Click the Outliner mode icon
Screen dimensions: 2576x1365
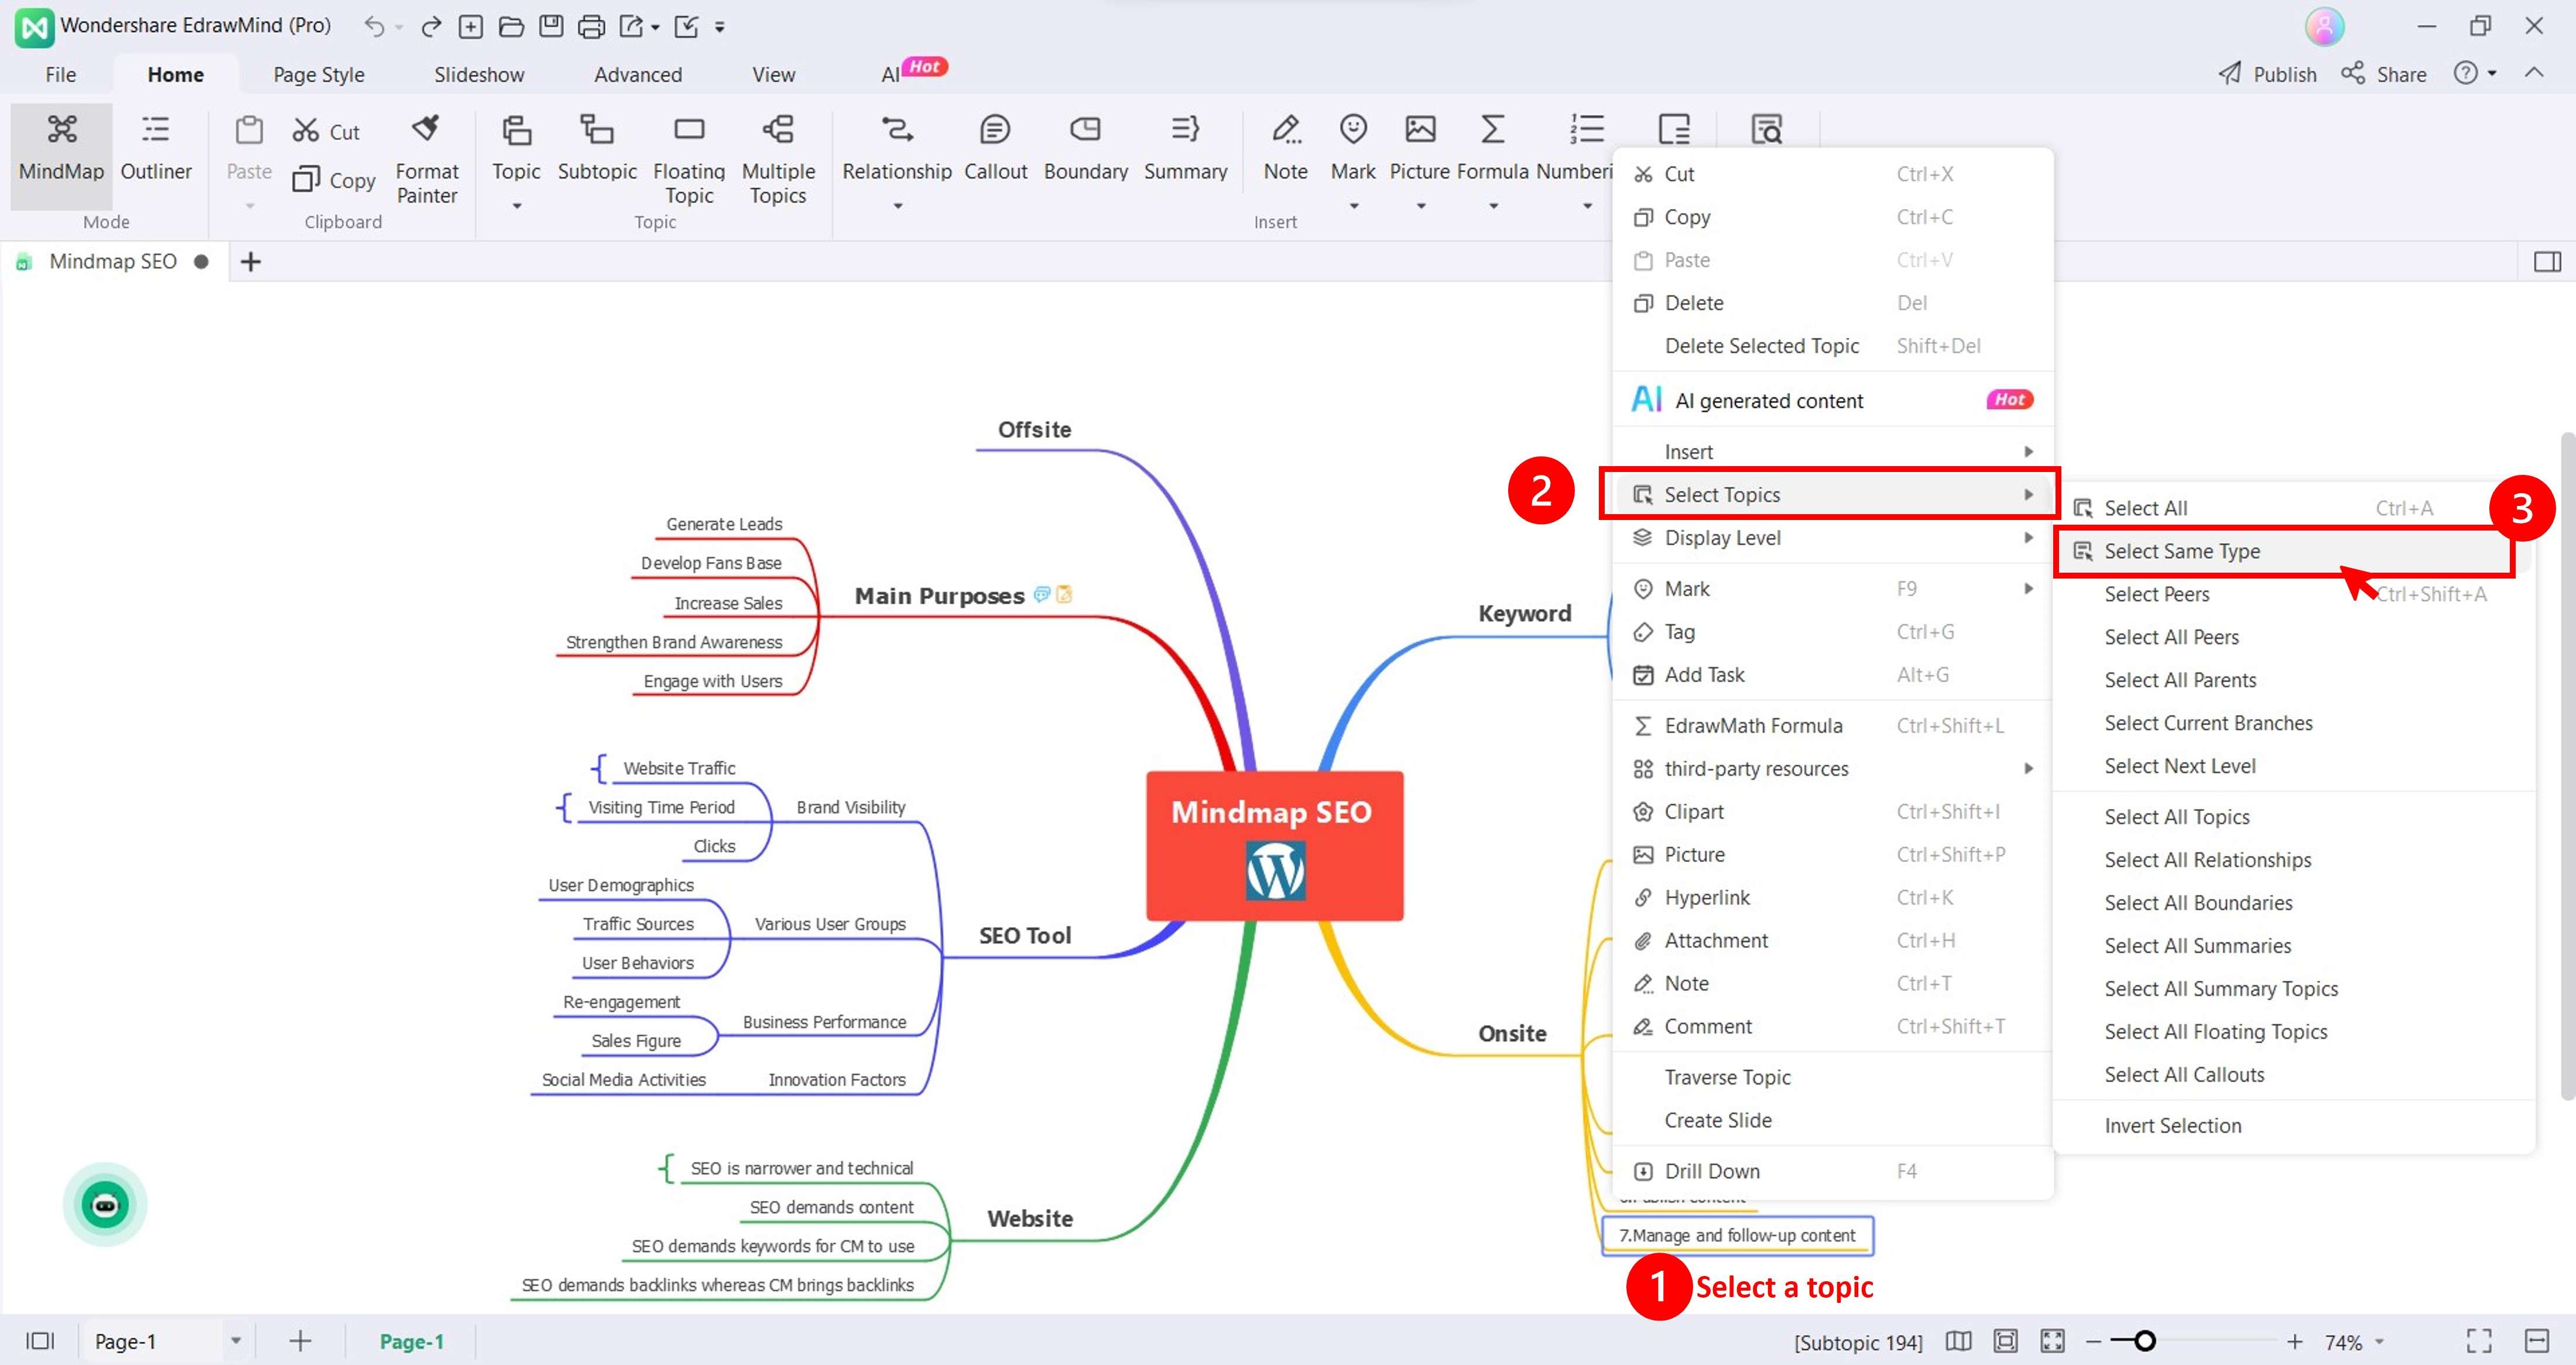(x=155, y=129)
